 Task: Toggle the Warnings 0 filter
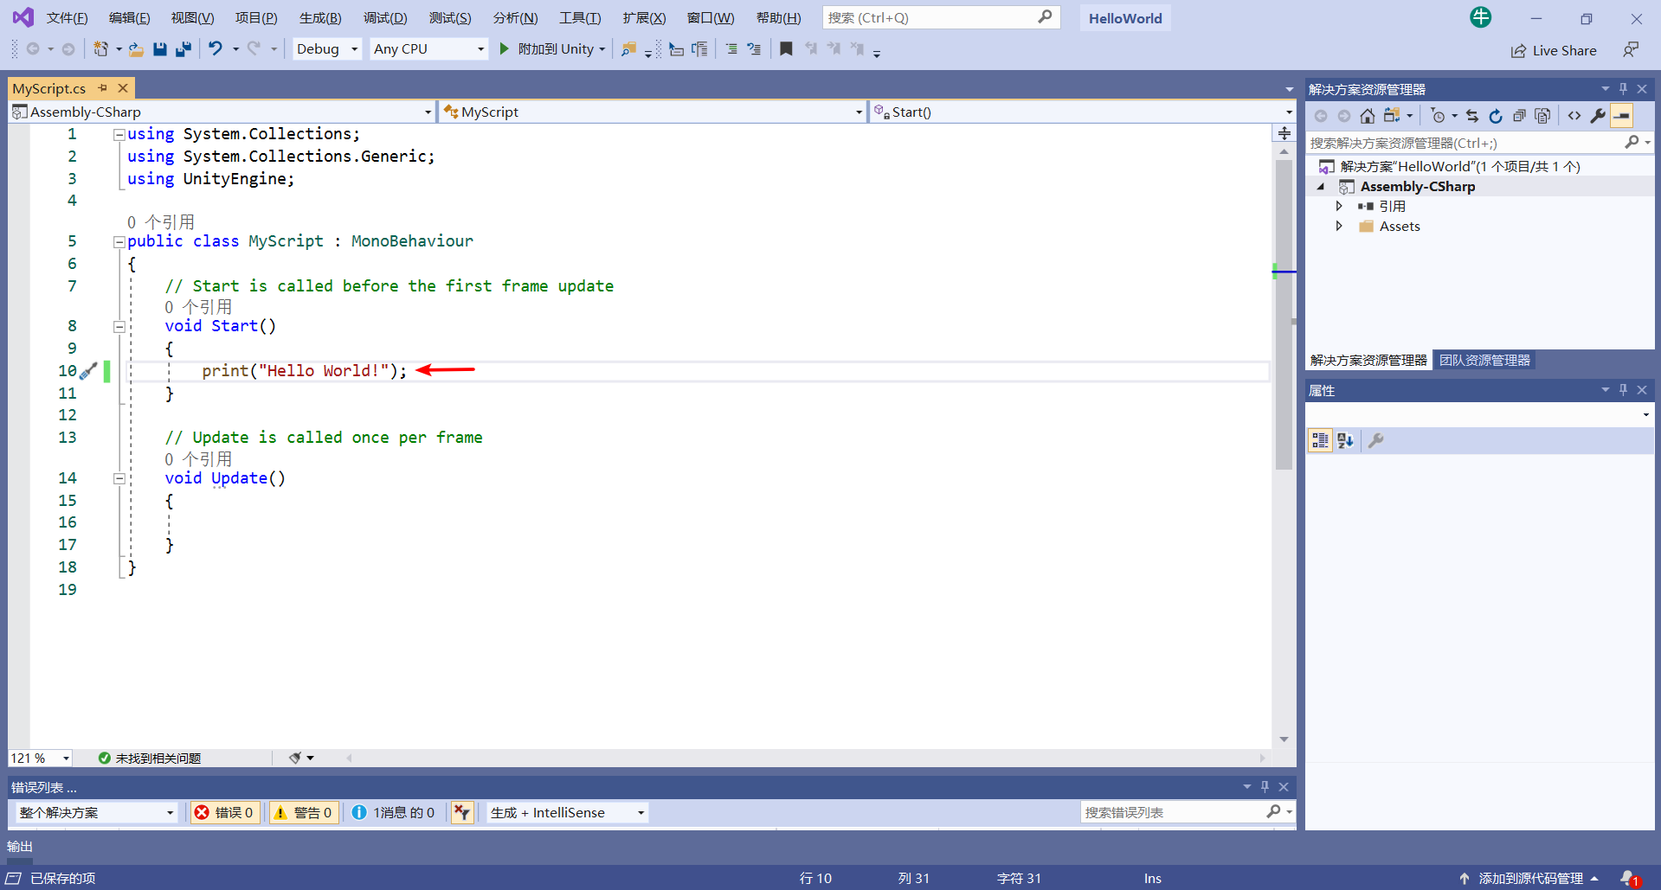303,812
